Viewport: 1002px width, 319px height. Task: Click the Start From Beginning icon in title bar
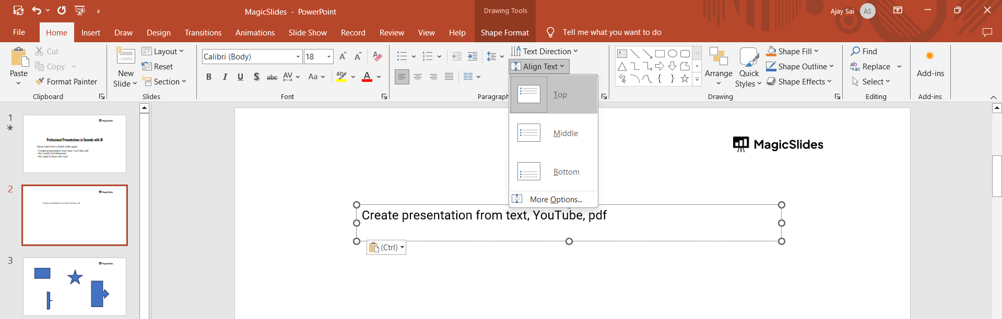pyautogui.click(x=80, y=10)
